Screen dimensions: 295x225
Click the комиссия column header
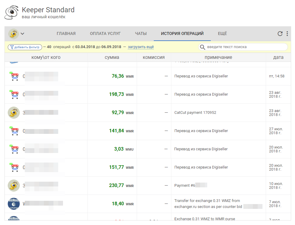154,57
